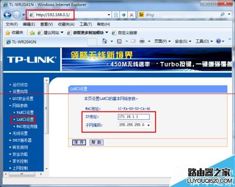The image size is (235, 187).
Task: Click the Stop loading red X icon
Action: [x=132, y=15]
